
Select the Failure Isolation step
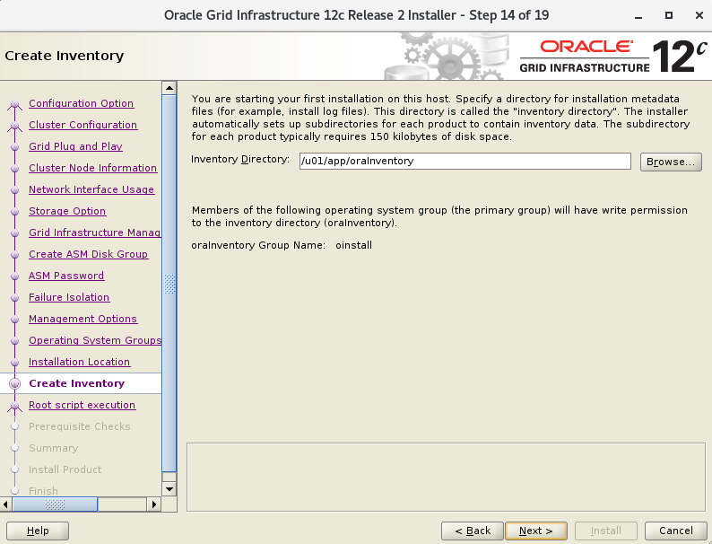click(69, 297)
